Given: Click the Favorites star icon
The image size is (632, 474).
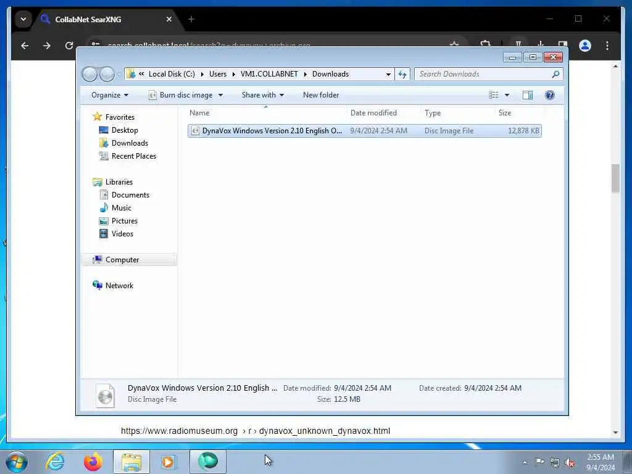Looking at the screenshot, I should point(97,117).
